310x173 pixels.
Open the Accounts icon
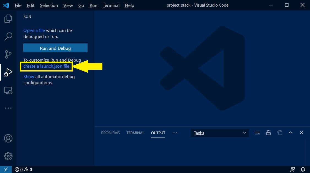(x=8, y=138)
